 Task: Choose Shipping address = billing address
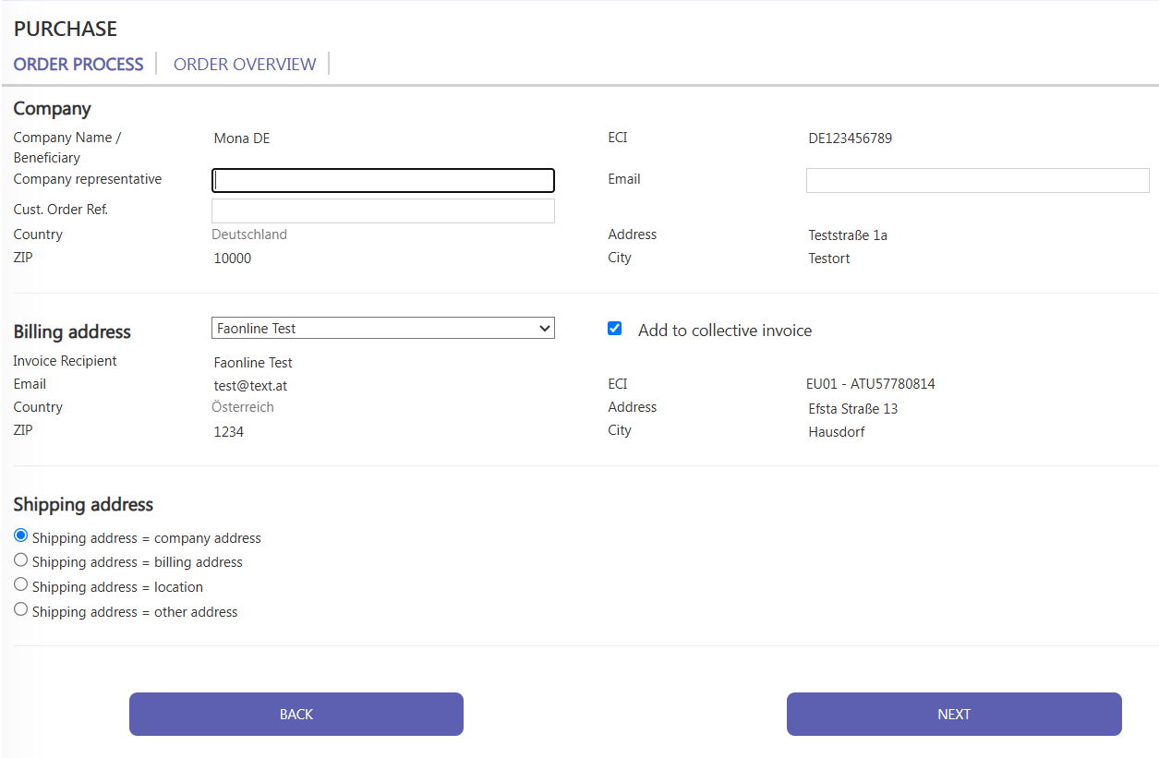21,559
